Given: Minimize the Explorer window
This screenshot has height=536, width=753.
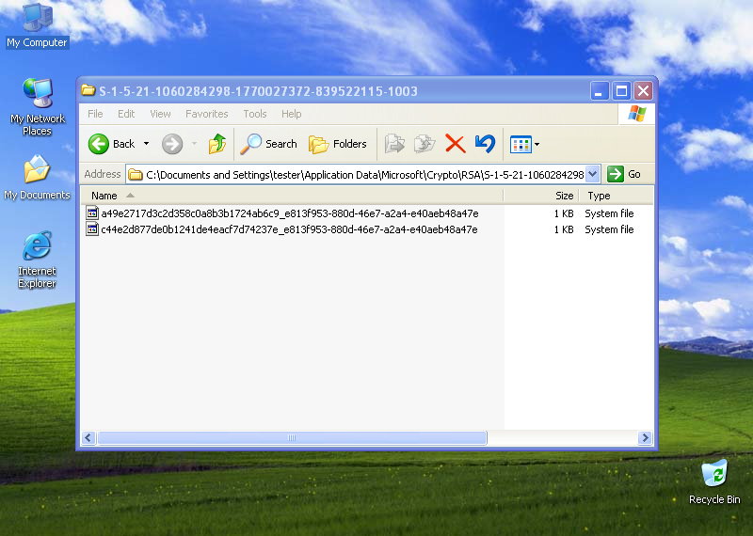Looking at the screenshot, I should coord(600,90).
